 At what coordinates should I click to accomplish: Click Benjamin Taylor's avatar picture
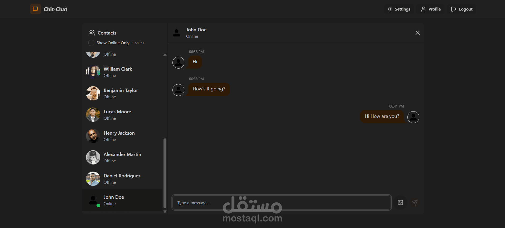[x=93, y=94]
